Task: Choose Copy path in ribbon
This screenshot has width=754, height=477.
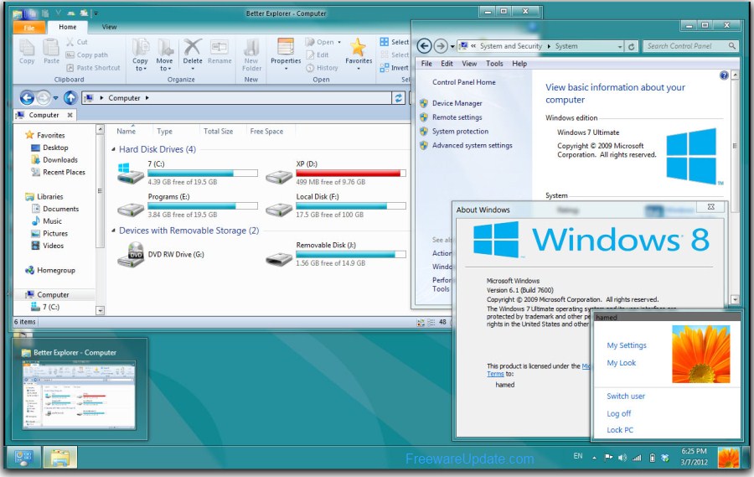Action: [86, 54]
